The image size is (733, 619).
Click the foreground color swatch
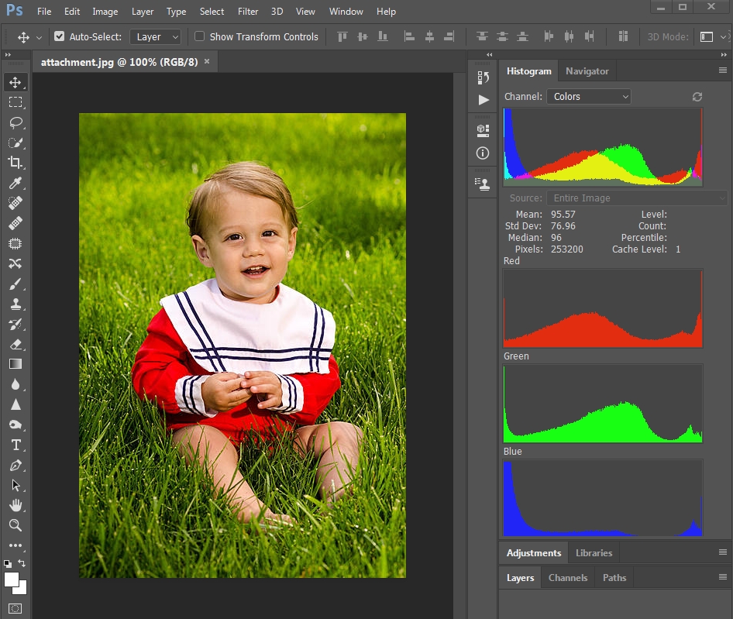pyautogui.click(x=10, y=579)
